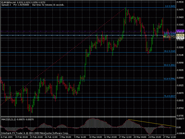This screenshot has height=139, width=185.
Task: Click the 0.8980 price axis value
Action: tap(180, 78)
